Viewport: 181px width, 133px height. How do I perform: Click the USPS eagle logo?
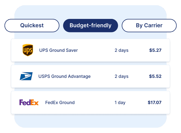[x=26, y=76]
